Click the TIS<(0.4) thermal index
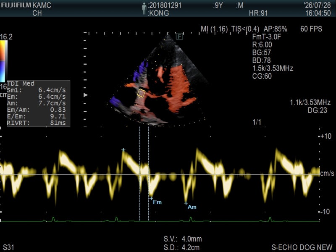The image size is (336, 252). (245, 29)
